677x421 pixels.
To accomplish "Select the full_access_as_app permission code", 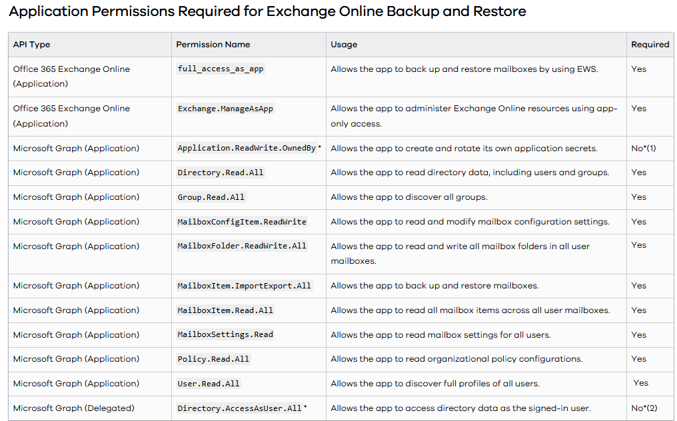I will click(x=221, y=69).
